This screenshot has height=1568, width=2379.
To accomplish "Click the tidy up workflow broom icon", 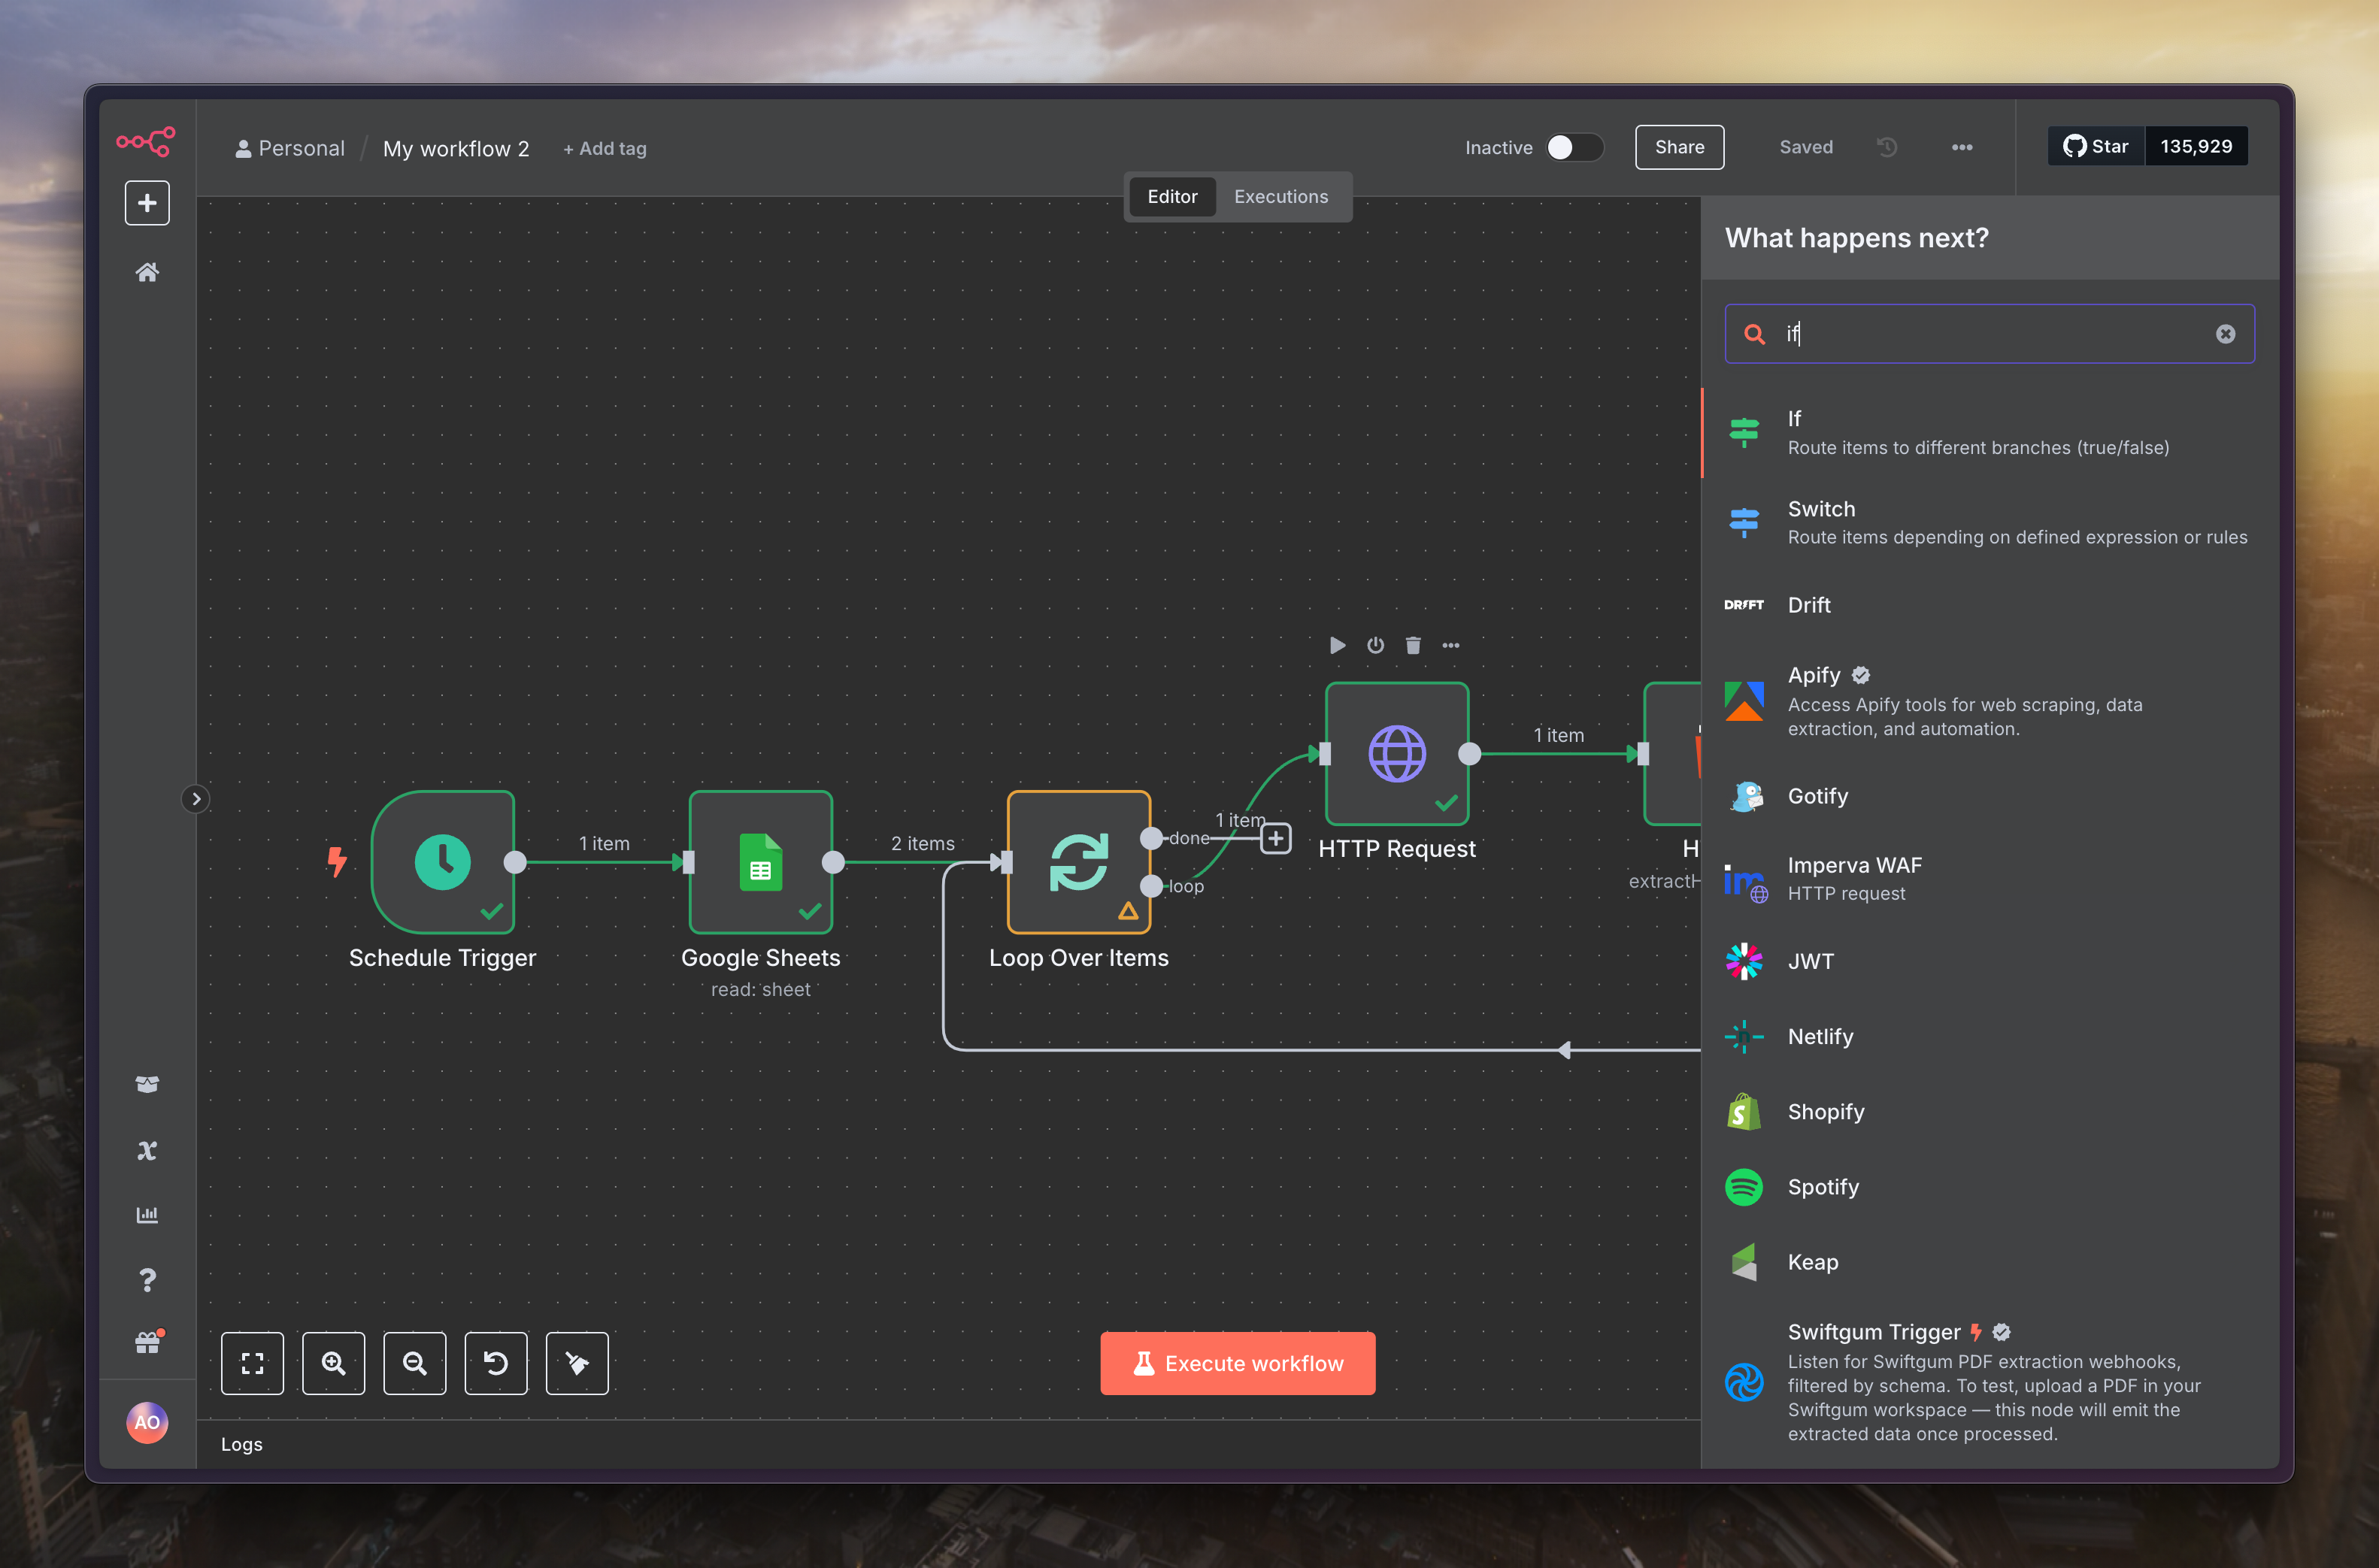I will point(577,1363).
